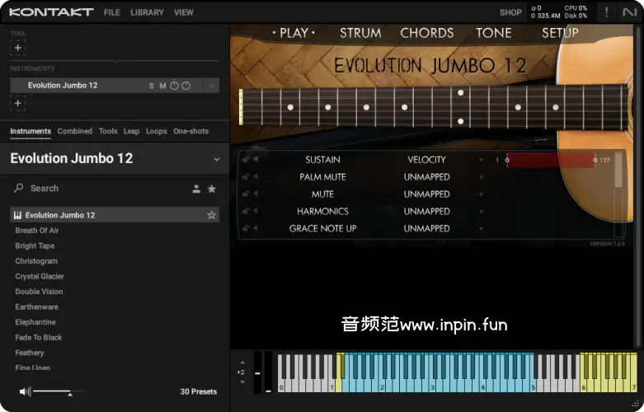Click the preview volume speaker icon
Screen dimensions: 644x412
[25, 391]
